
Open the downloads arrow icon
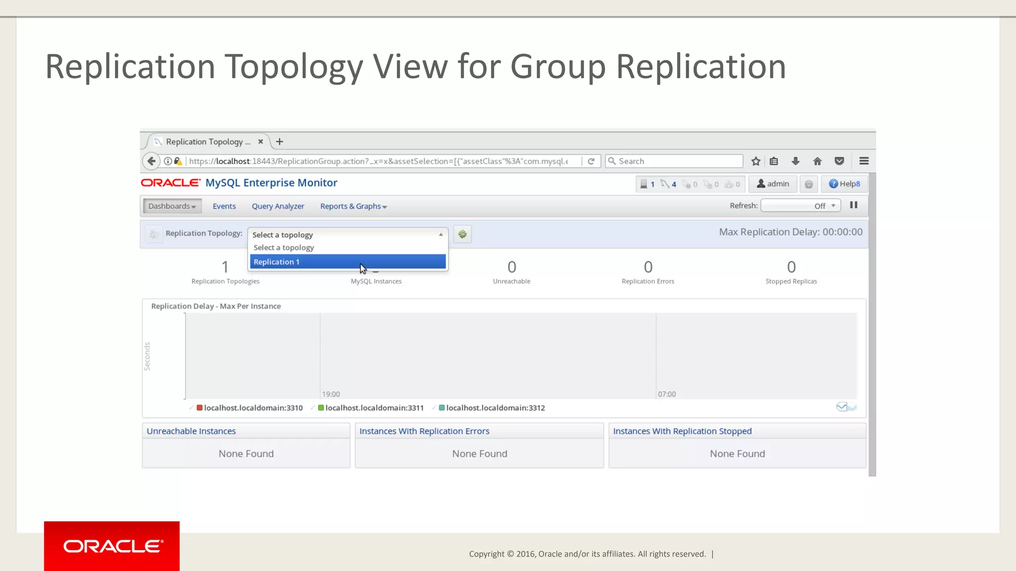[796, 161]
